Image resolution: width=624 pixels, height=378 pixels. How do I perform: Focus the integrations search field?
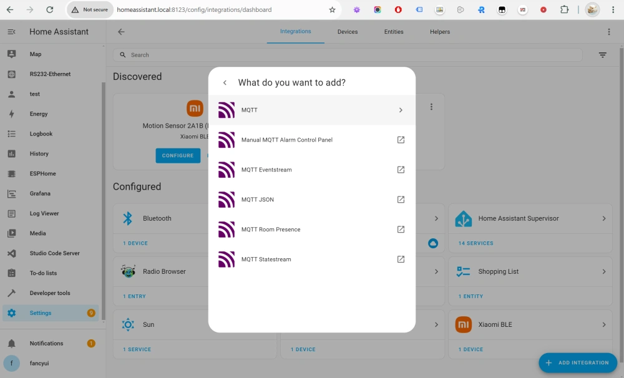coord(348,55)
